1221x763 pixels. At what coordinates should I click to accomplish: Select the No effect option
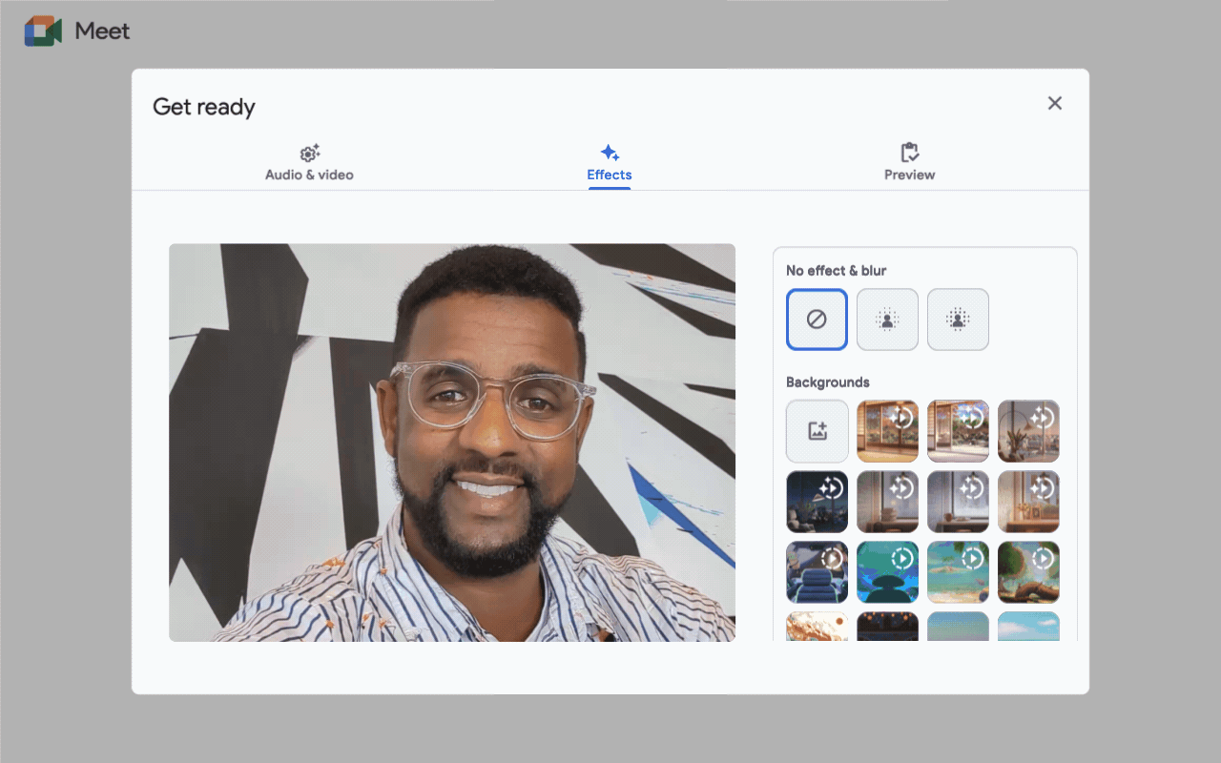coord(817,320)
